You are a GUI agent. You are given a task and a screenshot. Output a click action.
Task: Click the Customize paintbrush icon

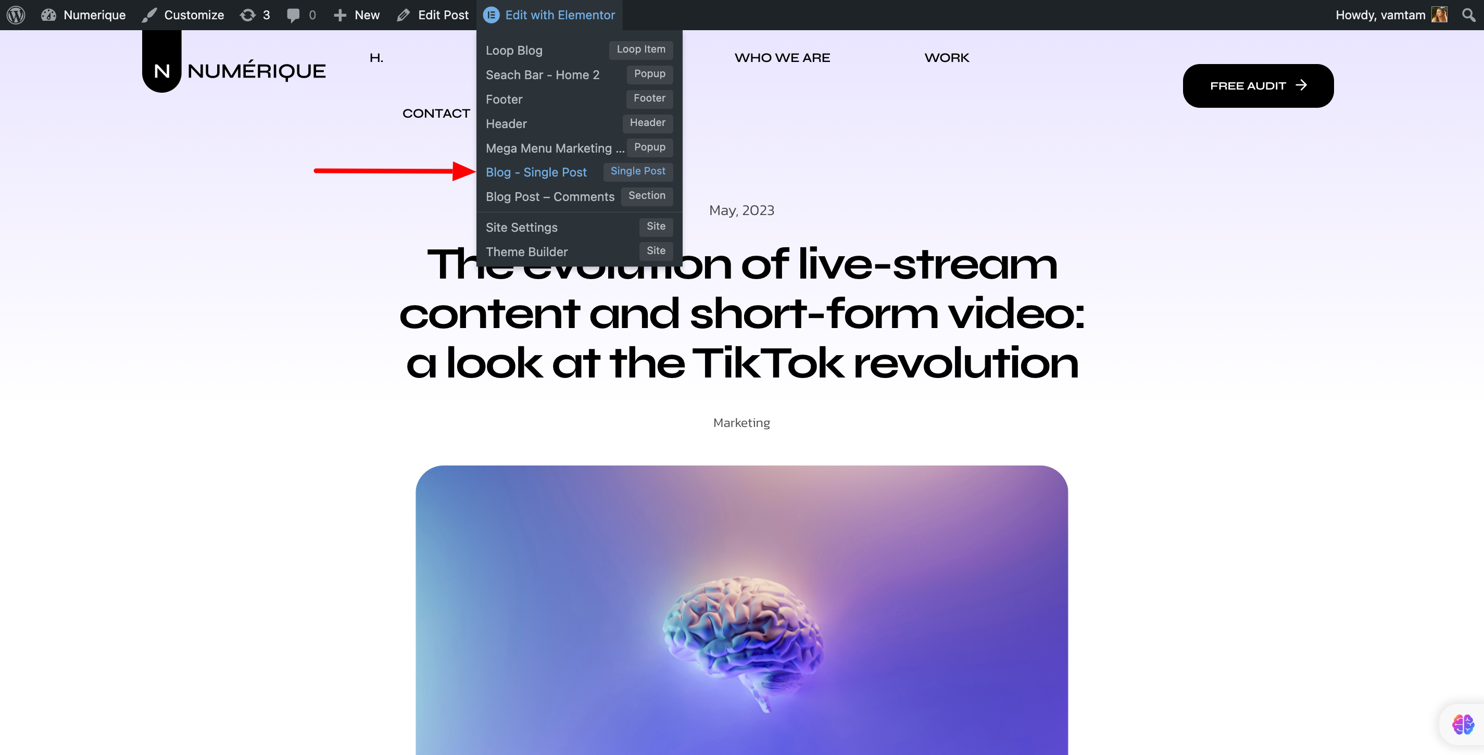click(x=149, y=15)
